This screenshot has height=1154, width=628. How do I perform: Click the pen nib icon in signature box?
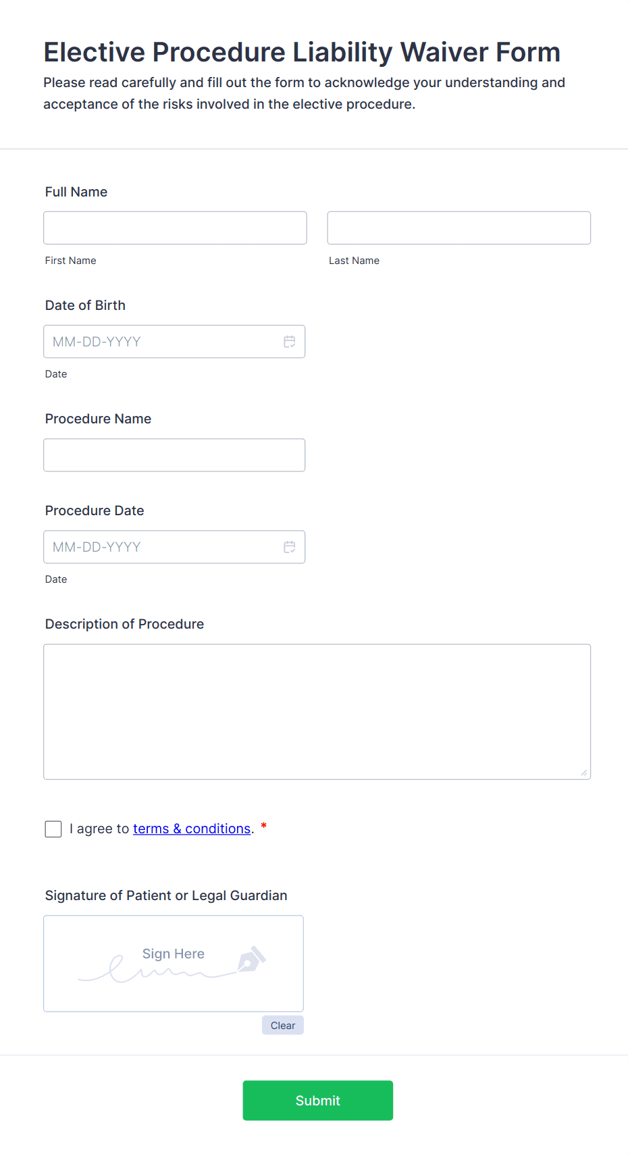252,959
